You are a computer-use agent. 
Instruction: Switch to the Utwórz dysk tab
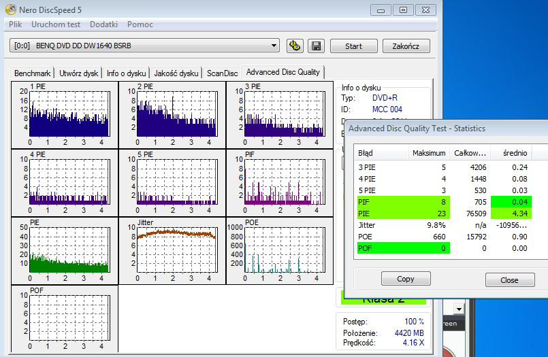79,73
